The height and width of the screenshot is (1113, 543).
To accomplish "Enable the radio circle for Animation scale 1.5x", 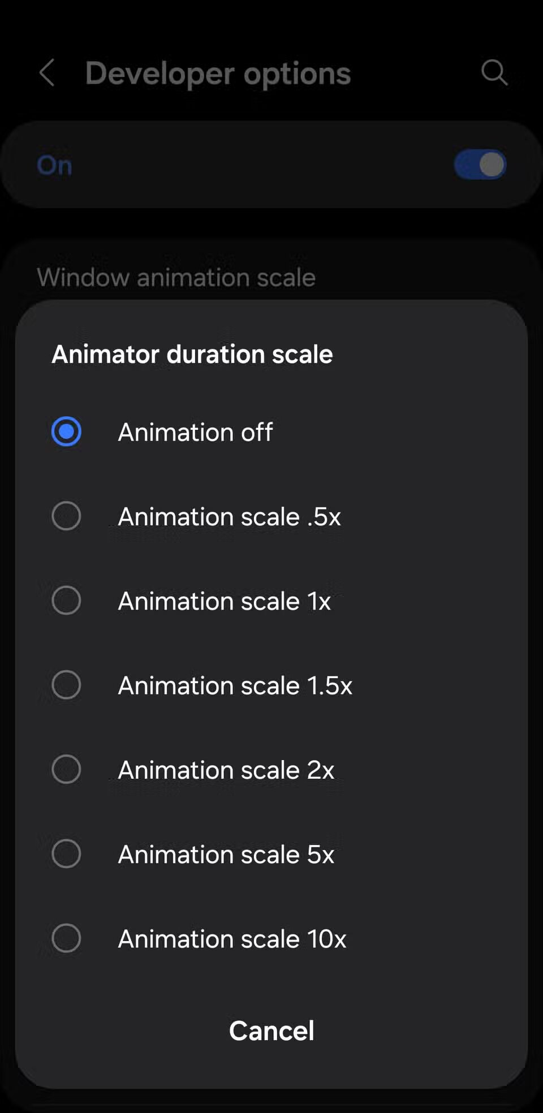I will [x=66, y=685].
